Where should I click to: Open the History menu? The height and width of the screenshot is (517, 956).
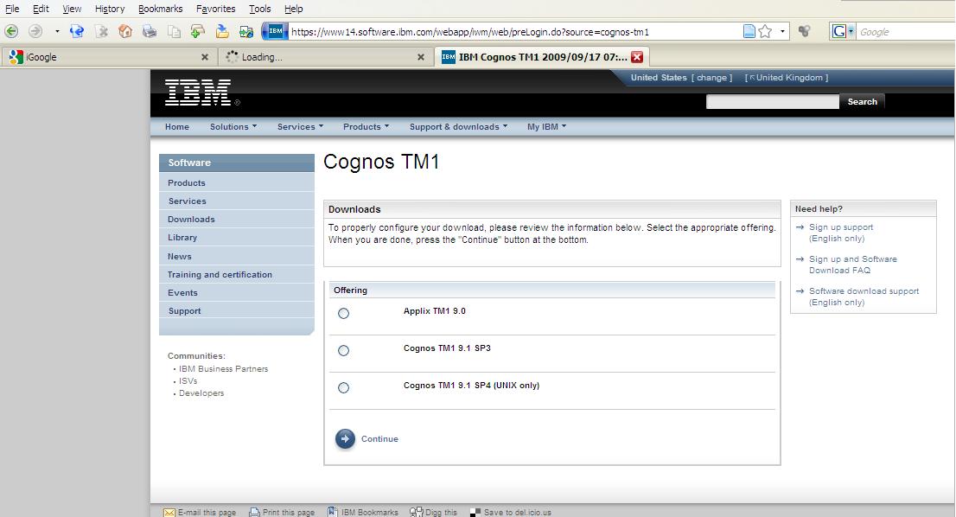[110, 9]
